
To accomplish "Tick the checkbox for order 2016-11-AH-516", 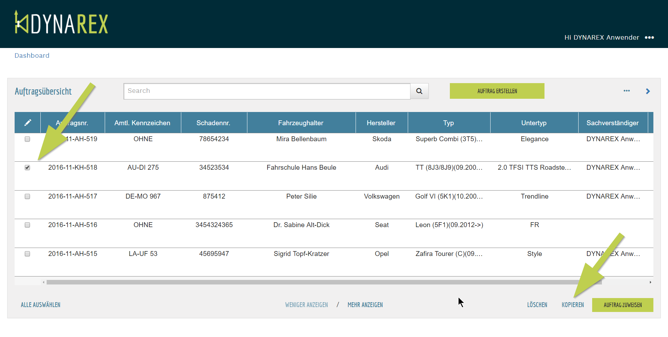I will tap(27, 225).
